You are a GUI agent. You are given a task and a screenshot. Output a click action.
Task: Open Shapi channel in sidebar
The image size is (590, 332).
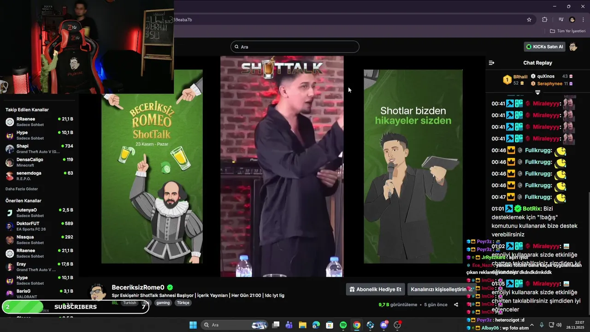click(x=39, y=148)
